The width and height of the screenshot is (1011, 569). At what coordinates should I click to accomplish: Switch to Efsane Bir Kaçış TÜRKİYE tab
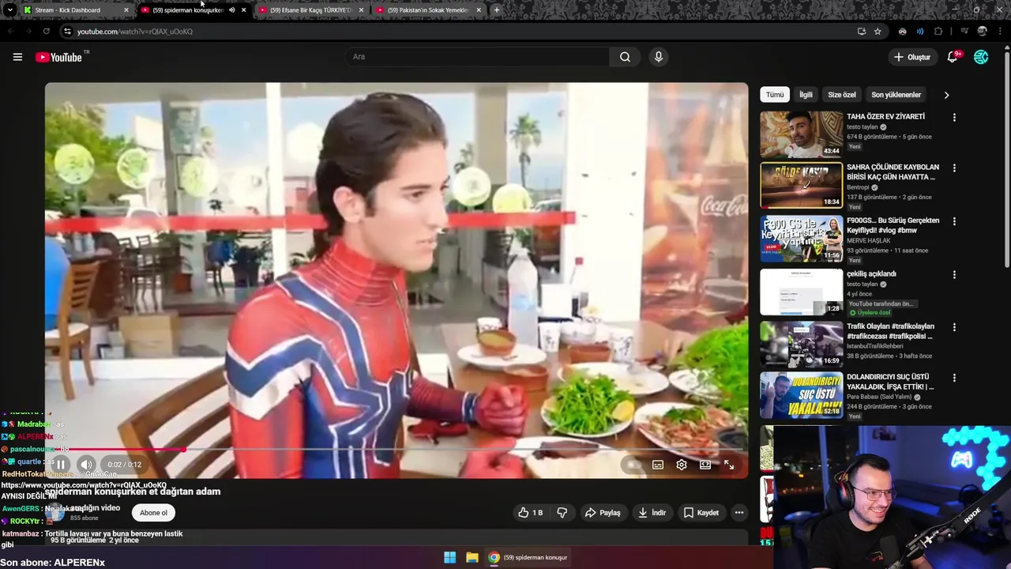[311, 10]
